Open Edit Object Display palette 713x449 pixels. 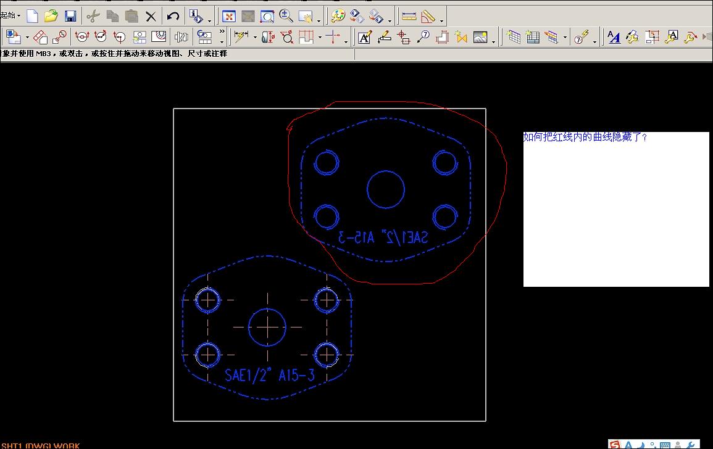pyautogui.click(x=338, y=17)
